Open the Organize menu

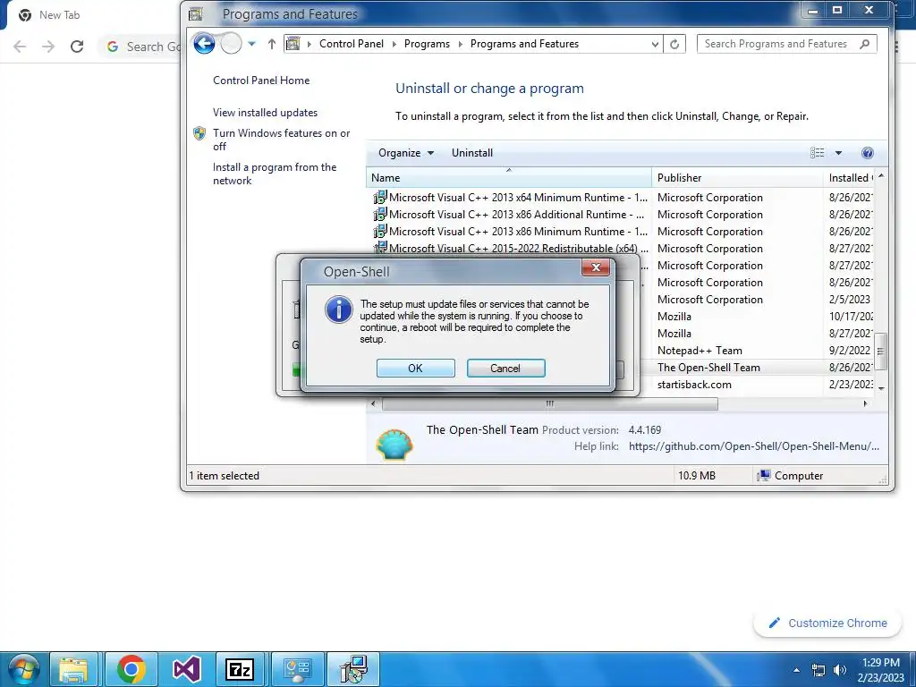click(x=406, y=153)
